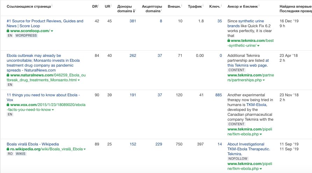This screenshot has height=173, width=312.
Task: Sort by Трафик column header
Action: click(195, 6)
